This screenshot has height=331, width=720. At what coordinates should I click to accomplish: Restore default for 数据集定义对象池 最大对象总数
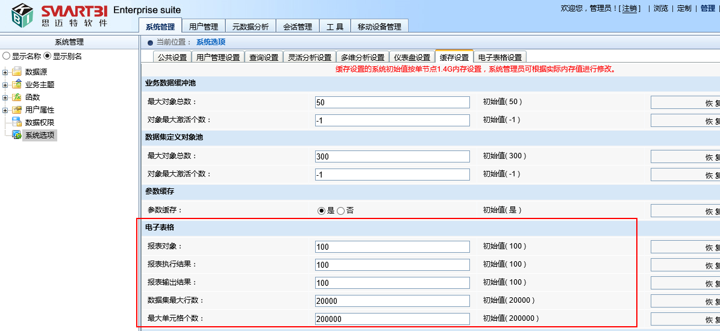tap(685, 156)
